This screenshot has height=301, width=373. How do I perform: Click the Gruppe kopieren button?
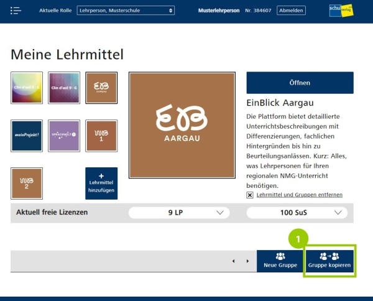(x=329, y=261)
